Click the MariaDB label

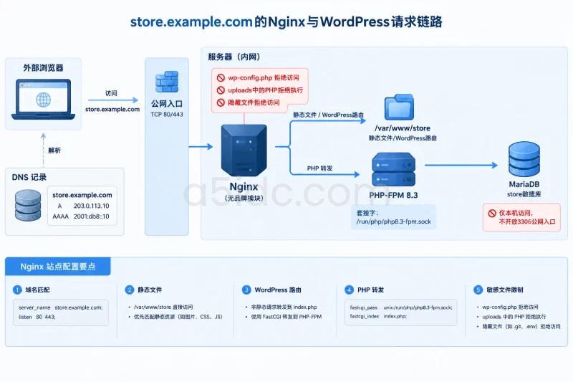click(x=524, y=185)
